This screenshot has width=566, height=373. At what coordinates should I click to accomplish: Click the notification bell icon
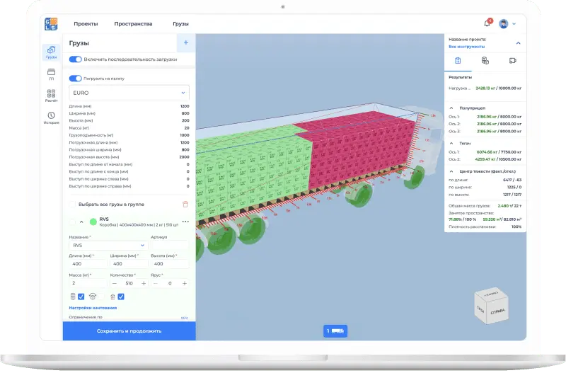[x=487, y=23]
